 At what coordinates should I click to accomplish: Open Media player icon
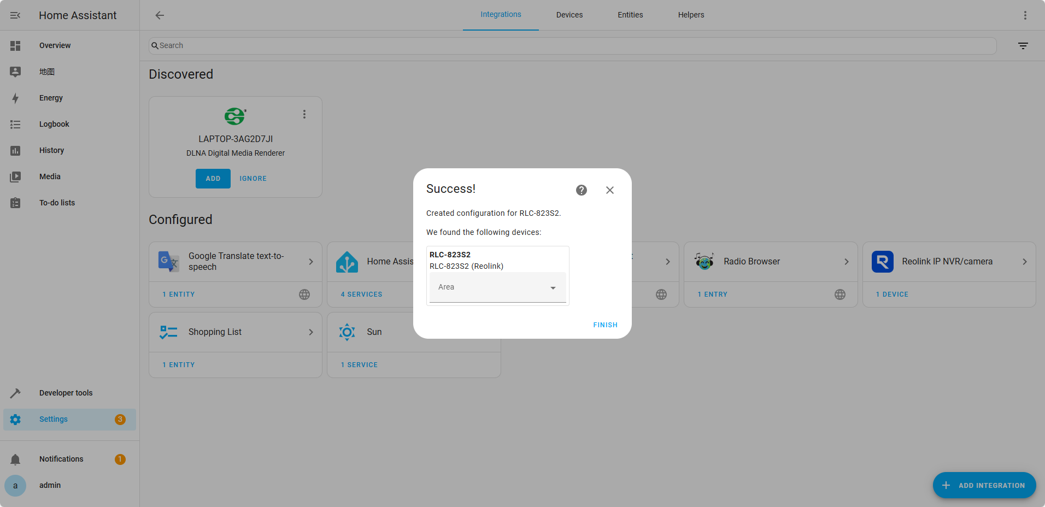tap(15, 177)
